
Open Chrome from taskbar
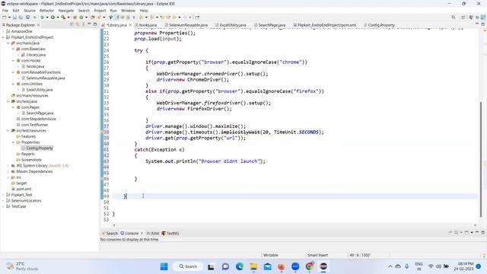(x=310, y=266)
